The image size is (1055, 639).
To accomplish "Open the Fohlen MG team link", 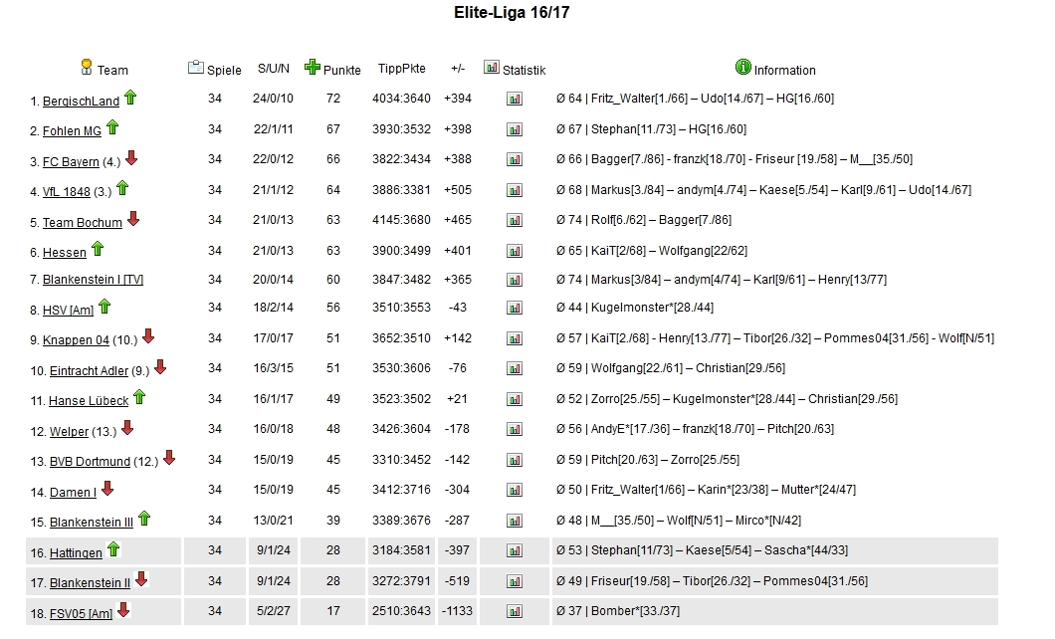I will [x=72, y=131].
